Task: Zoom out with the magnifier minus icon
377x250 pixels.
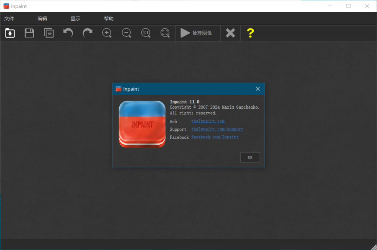Action: click(x=127, y=33)
